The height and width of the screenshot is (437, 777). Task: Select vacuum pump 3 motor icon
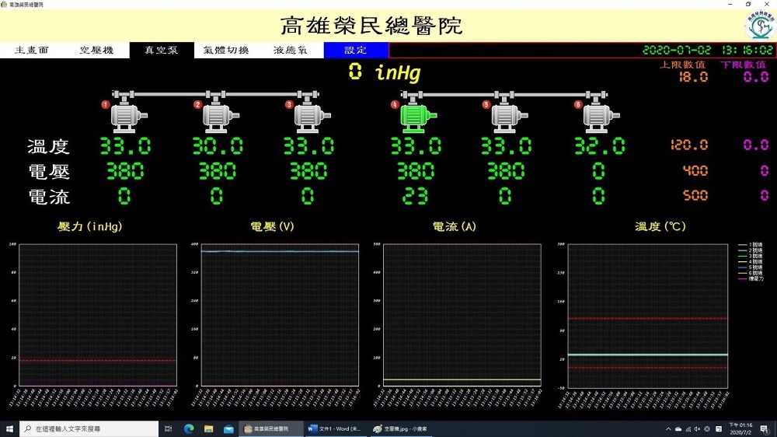312,118
